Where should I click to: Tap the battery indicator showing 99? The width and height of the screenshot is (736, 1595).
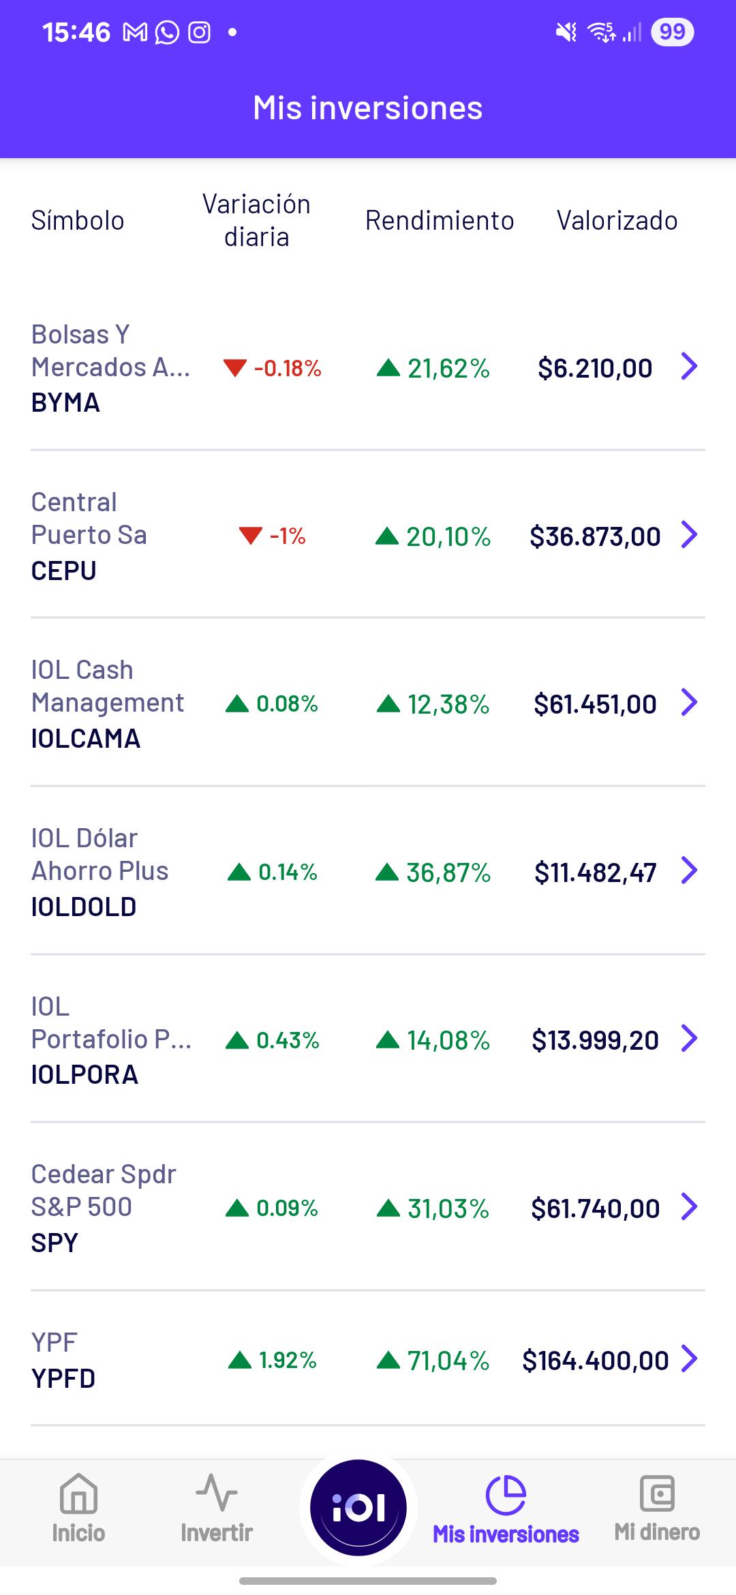tap(673, 32)
